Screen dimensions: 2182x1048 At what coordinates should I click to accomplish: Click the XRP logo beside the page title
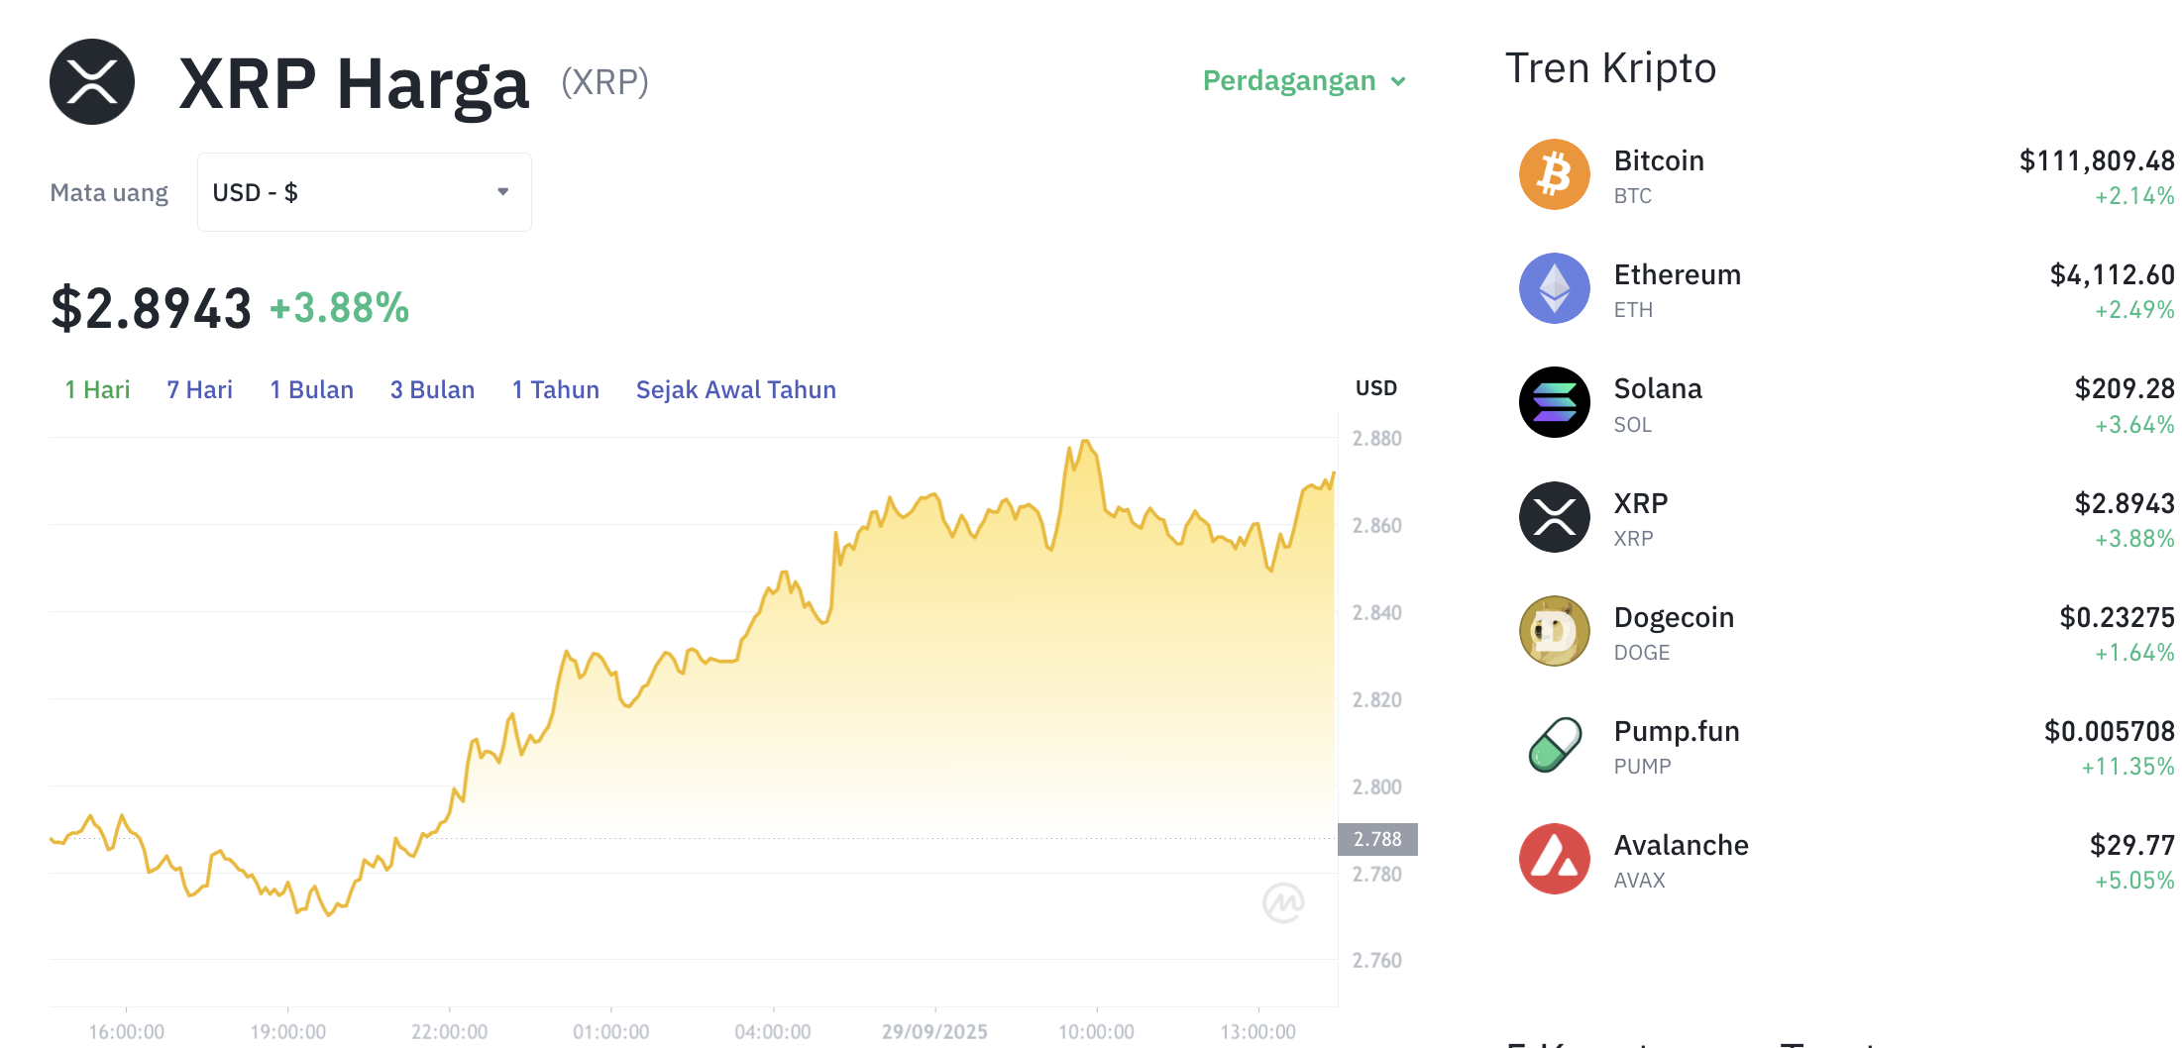point(91,81)
